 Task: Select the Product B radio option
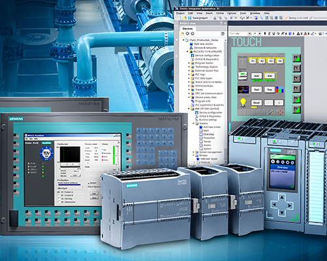click(x=59, y=196)
